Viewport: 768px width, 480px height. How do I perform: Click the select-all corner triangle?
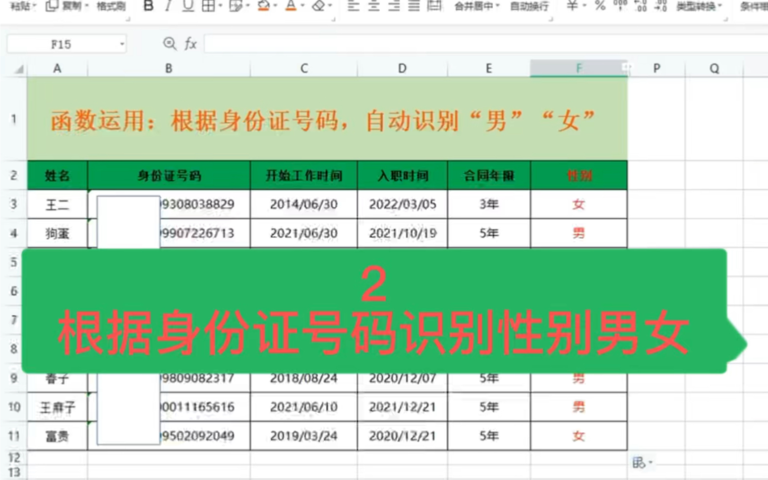coord(18,69)
